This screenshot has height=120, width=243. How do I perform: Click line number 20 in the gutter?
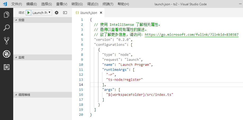pos(81,114)
